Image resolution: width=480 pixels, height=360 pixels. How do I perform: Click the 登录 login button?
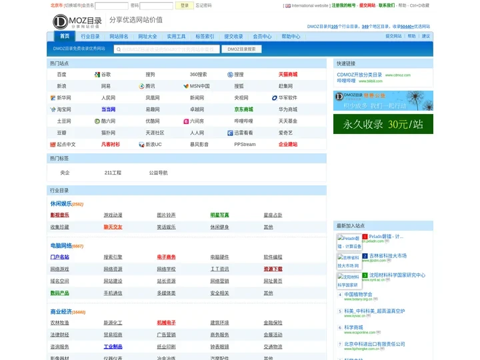coord(185,5)
